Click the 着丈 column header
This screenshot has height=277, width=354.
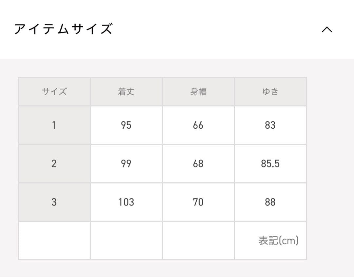(126, 92)
